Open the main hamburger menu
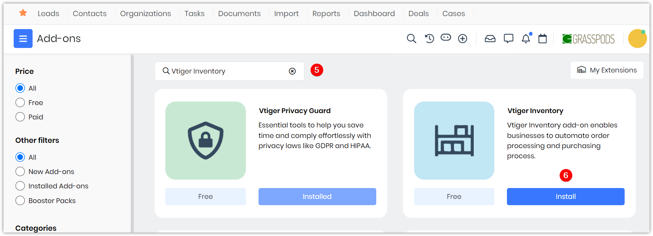 pyautogui.click(x=23, y=39)
